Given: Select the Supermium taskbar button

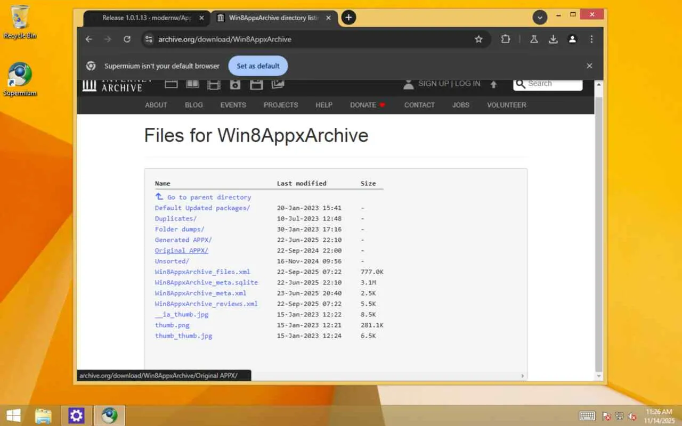Looking at the screenshot, I should (x=110, y=415).
